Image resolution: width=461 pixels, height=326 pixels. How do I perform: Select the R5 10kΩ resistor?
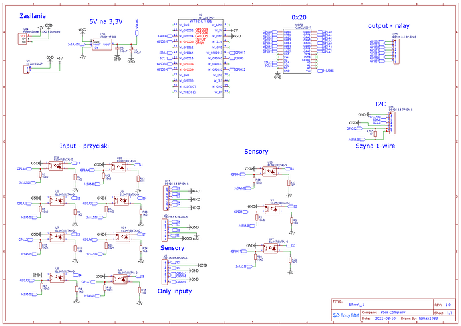41,175
